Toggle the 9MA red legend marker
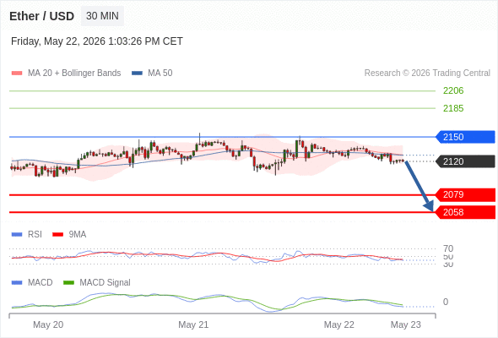 tap(57, 235)
